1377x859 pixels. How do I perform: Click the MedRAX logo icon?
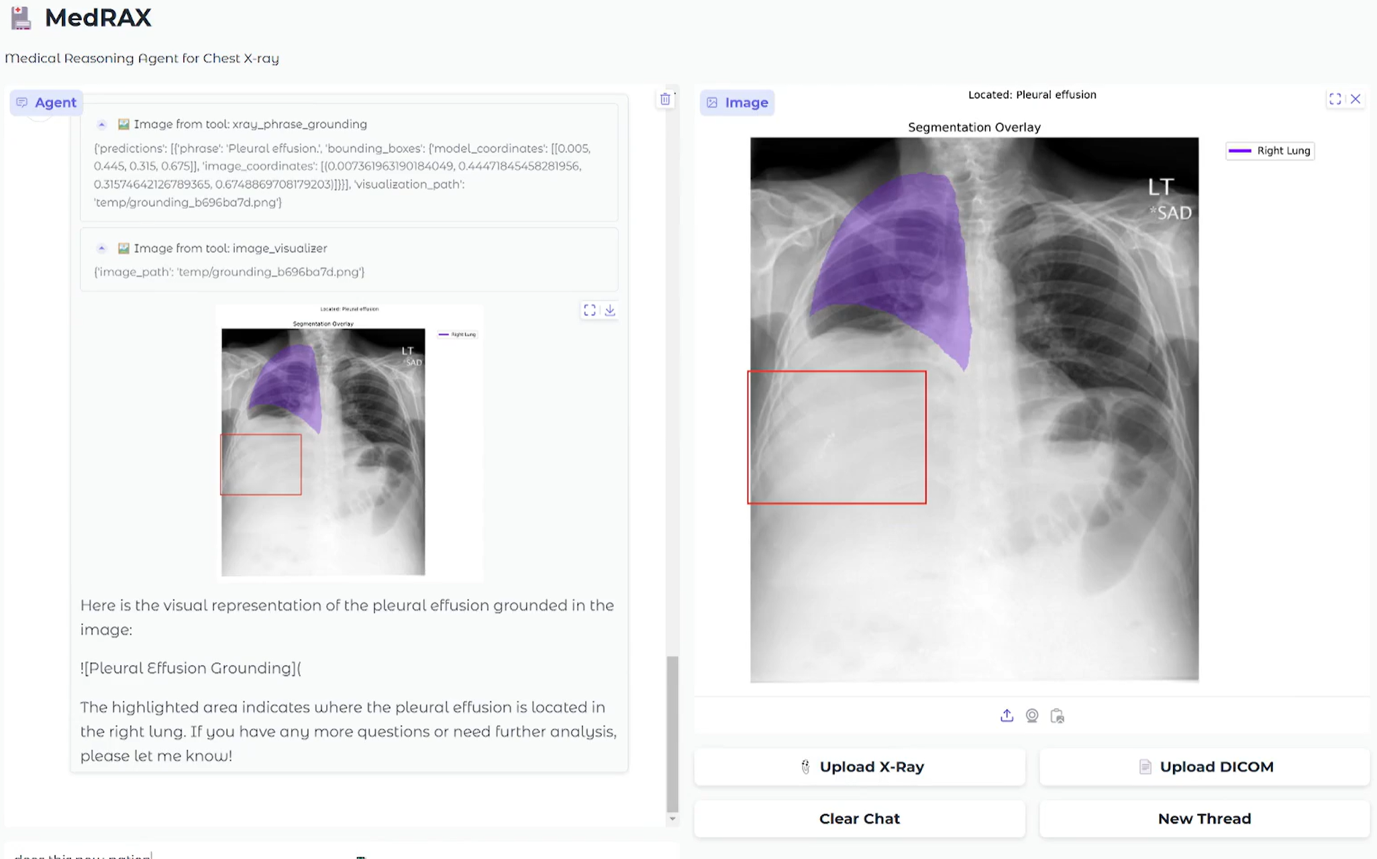coord(21,18)
